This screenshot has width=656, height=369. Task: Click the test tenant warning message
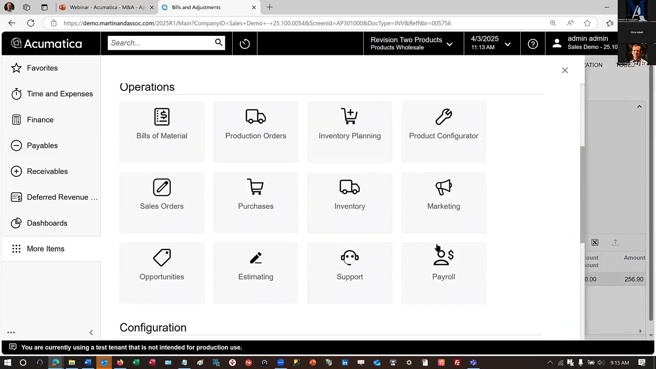131,347
